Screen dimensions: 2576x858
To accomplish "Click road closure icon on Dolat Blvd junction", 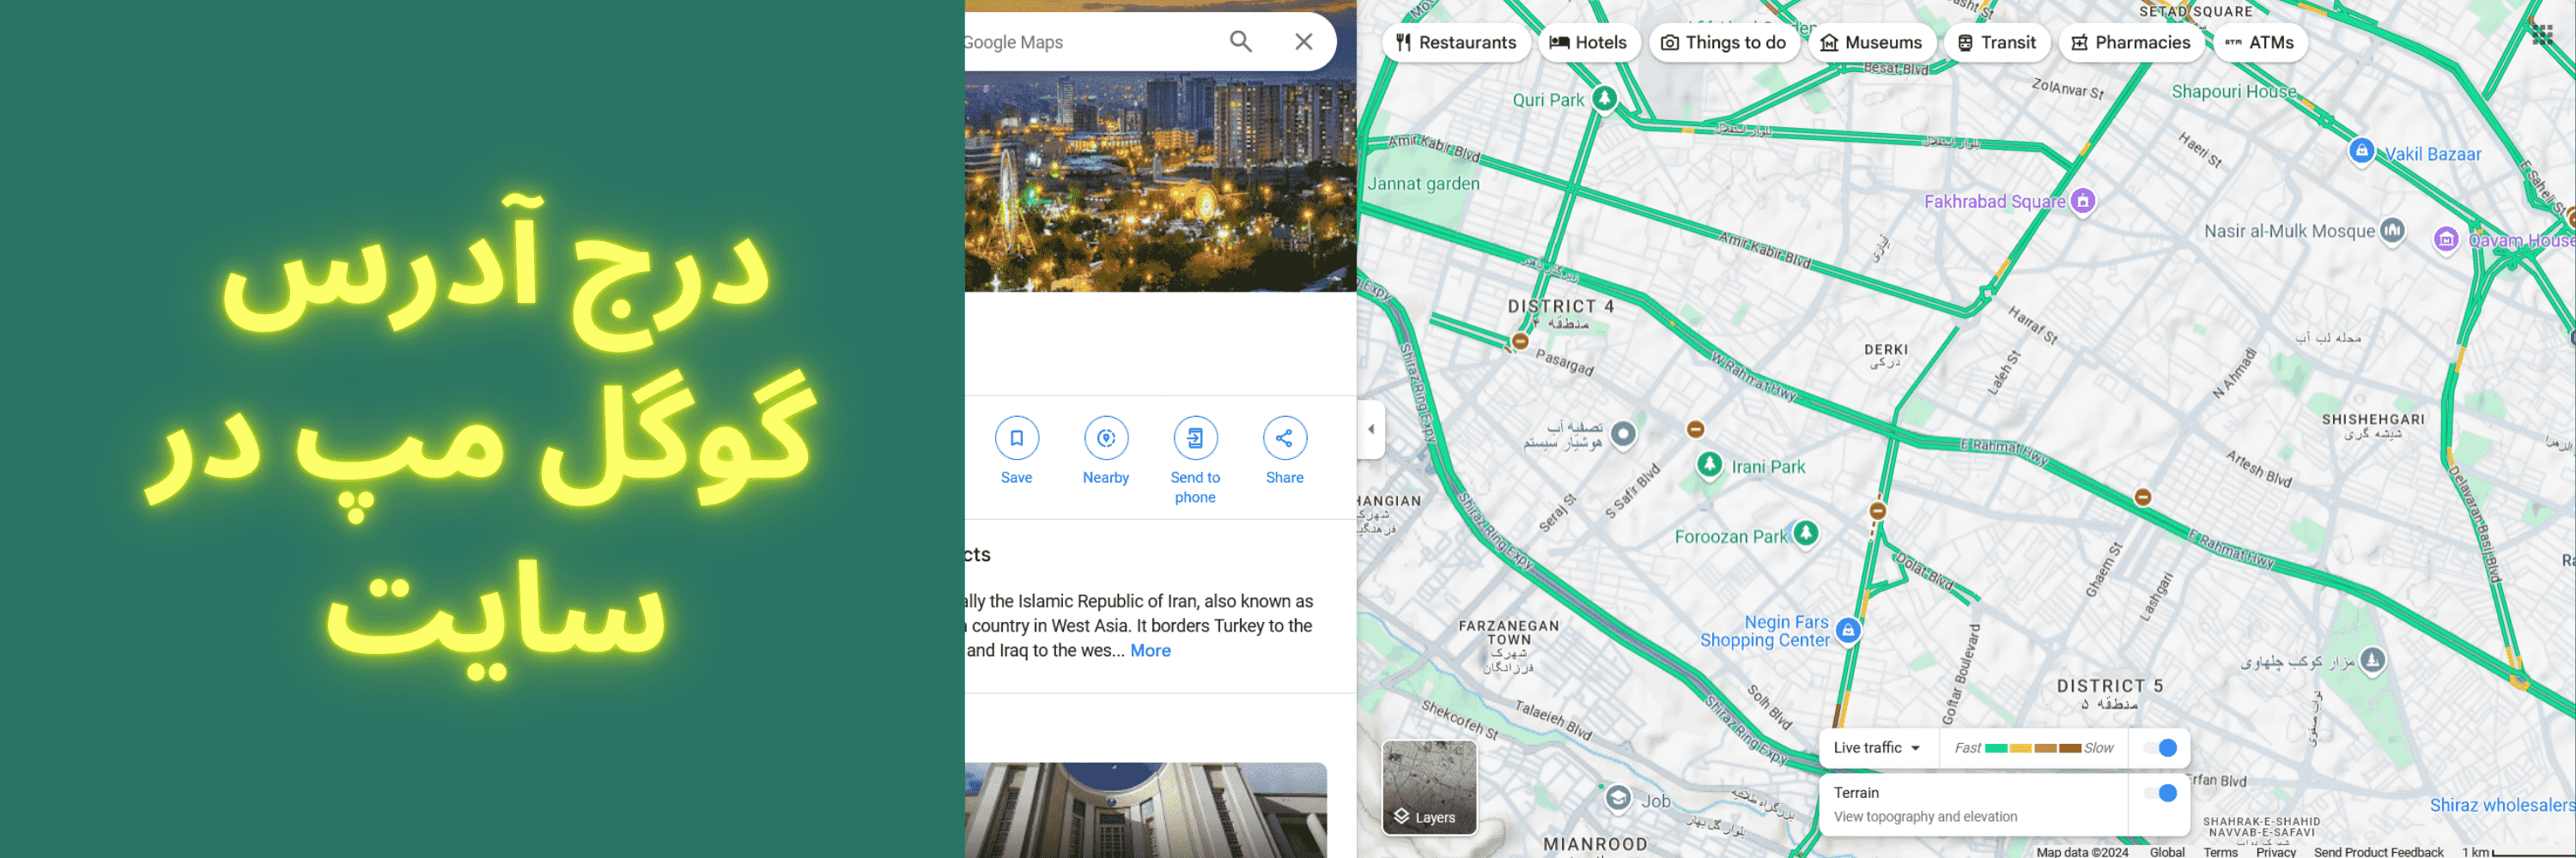I will [1878, 511].
